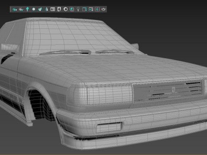Screen dimensions: 207x155
Task: Click the single half-tree icon
Action: tap(46, 9)
